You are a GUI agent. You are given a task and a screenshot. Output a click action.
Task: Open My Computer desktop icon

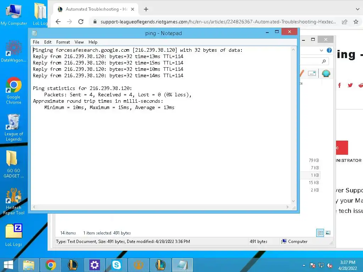pos(14,15)
